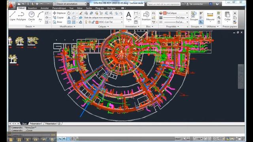
Task: Click the mirror icon beside Copier
Action: (69, 17)
